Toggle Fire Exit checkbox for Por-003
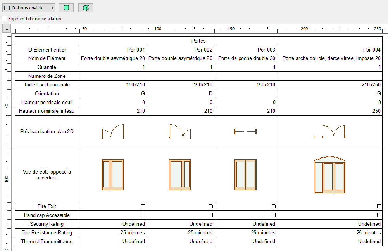This screenshot has width=388, height=251. click(x=273, y=206)
